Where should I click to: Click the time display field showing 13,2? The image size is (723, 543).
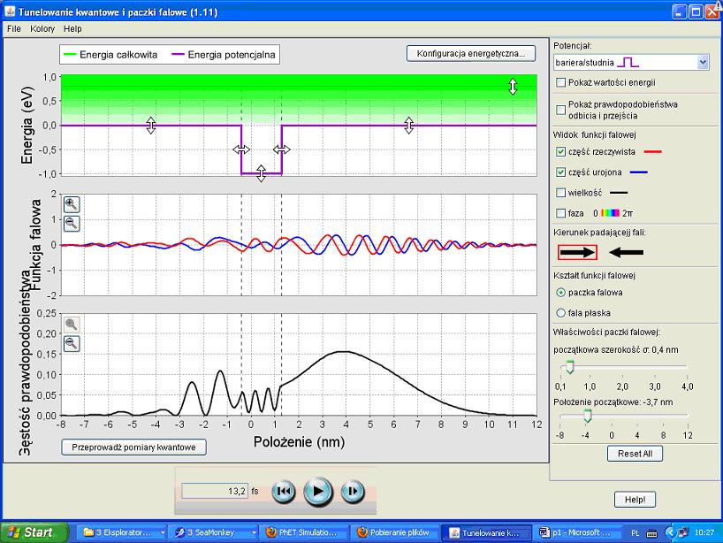click(x=215, y=492)
